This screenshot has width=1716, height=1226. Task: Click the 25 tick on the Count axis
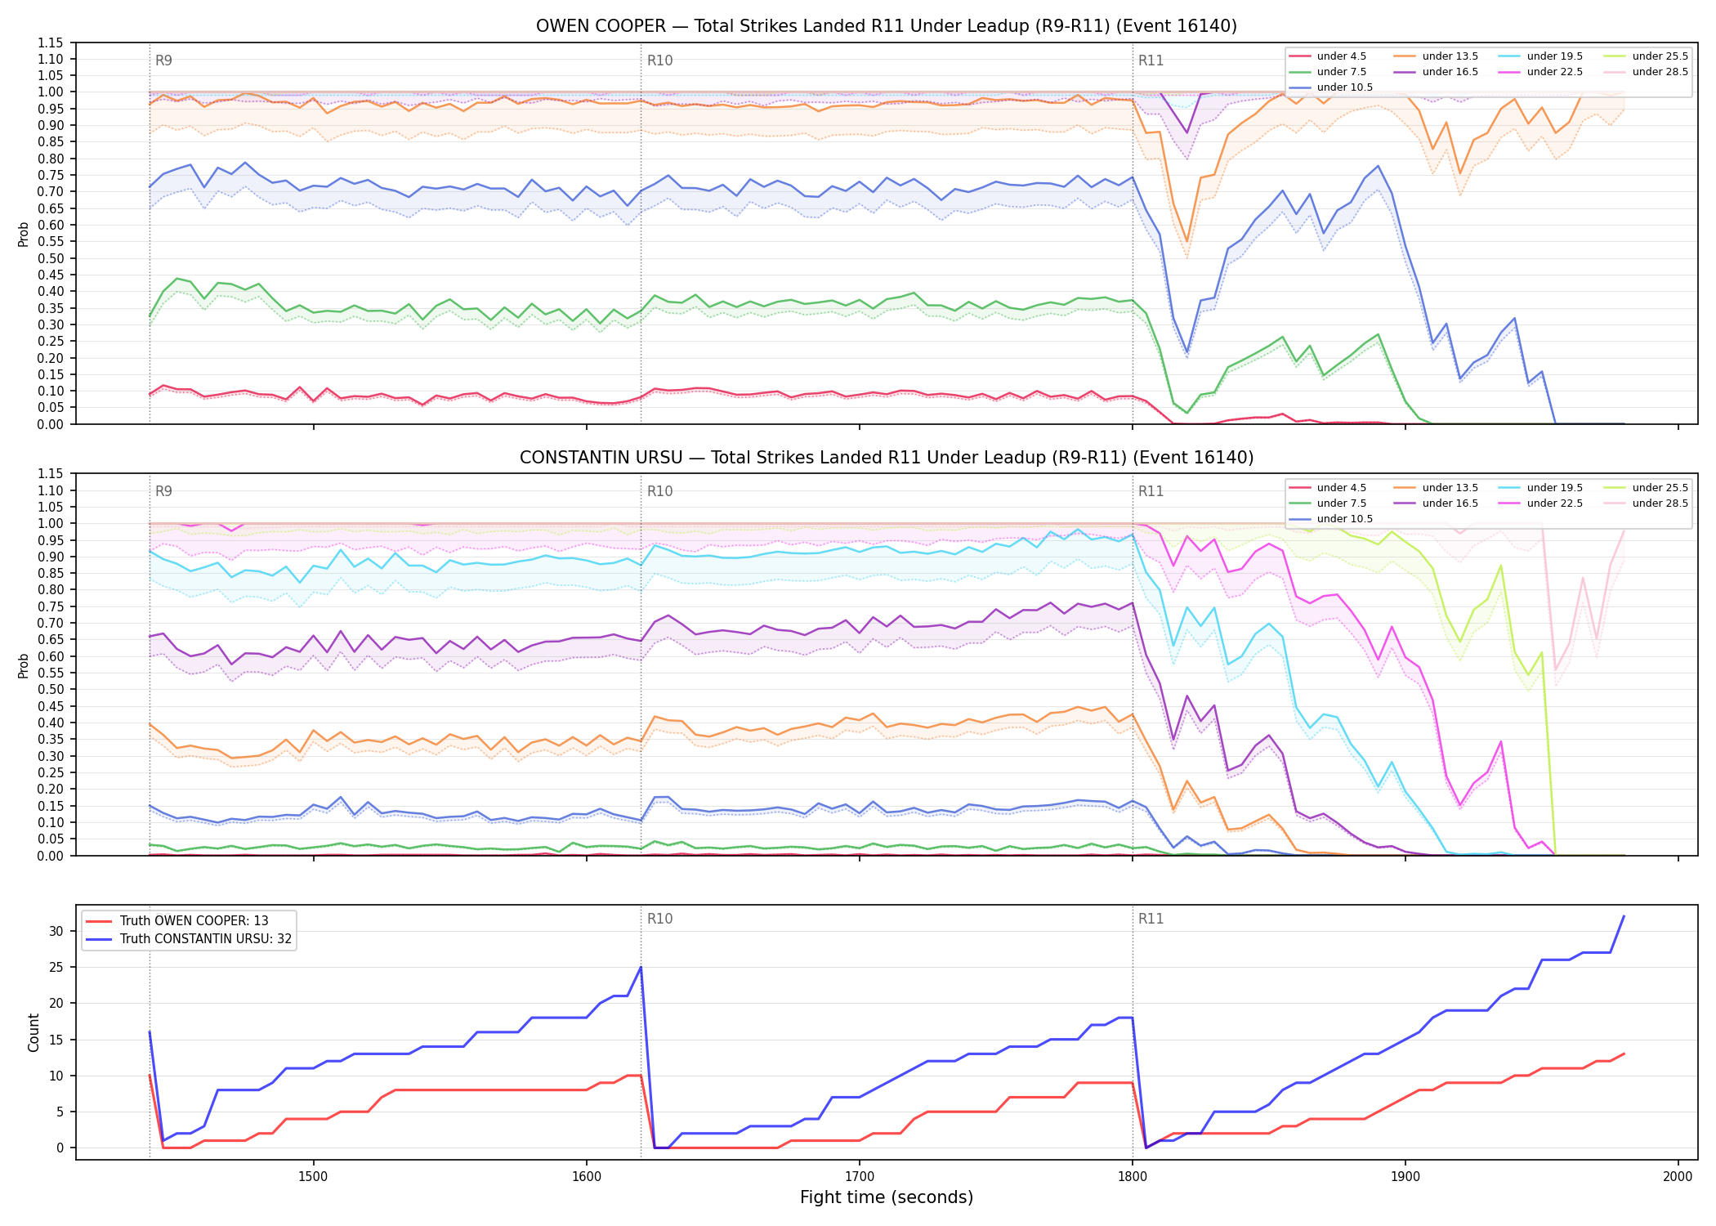[56, 967]
